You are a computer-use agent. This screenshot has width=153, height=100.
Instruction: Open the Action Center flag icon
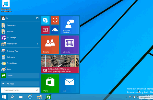click(x=130, y=97)
